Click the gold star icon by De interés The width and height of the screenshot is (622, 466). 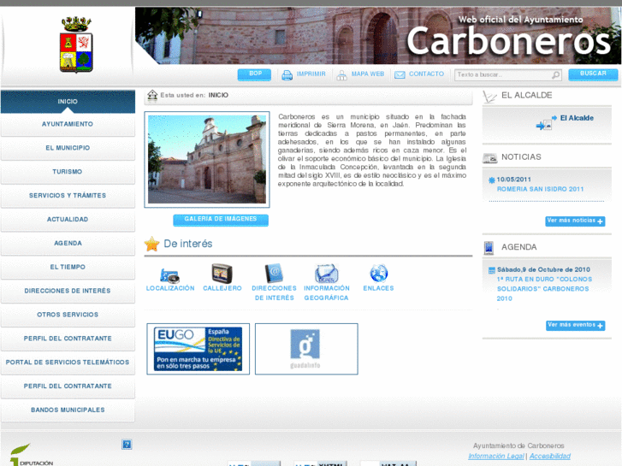pos(152,244)
